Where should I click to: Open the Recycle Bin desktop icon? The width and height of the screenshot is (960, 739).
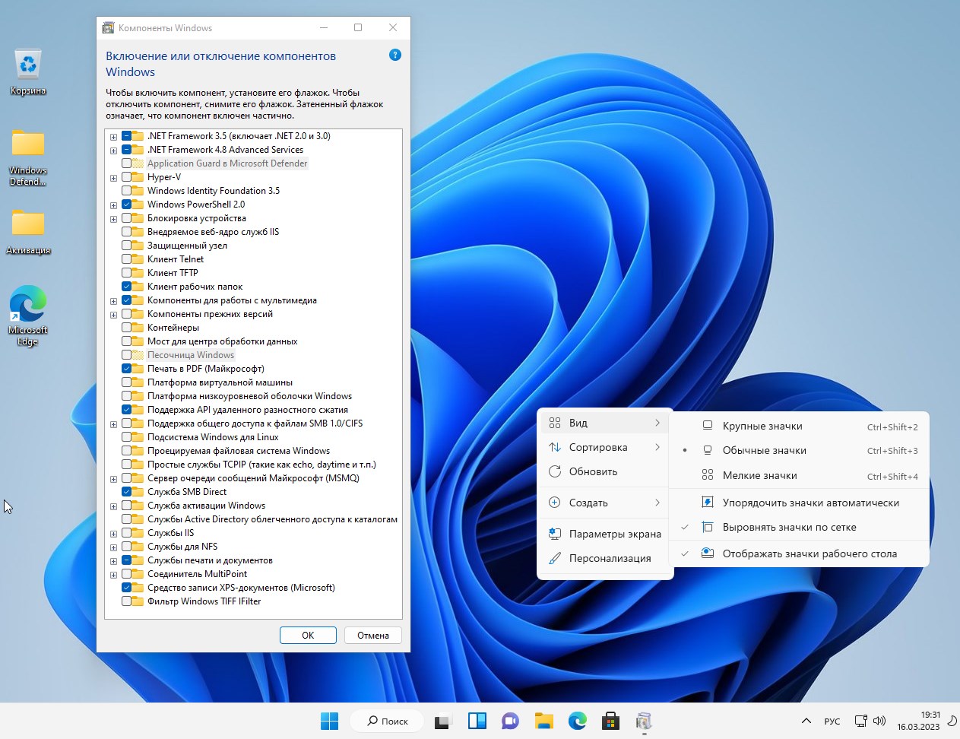tap(28, 66)
